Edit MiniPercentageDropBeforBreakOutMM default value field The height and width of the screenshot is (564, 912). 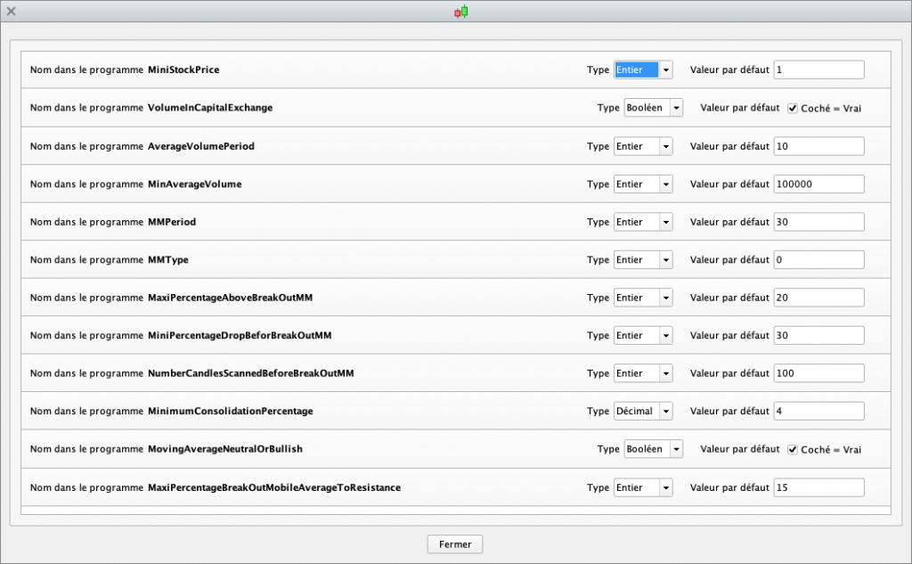point(819,335)
